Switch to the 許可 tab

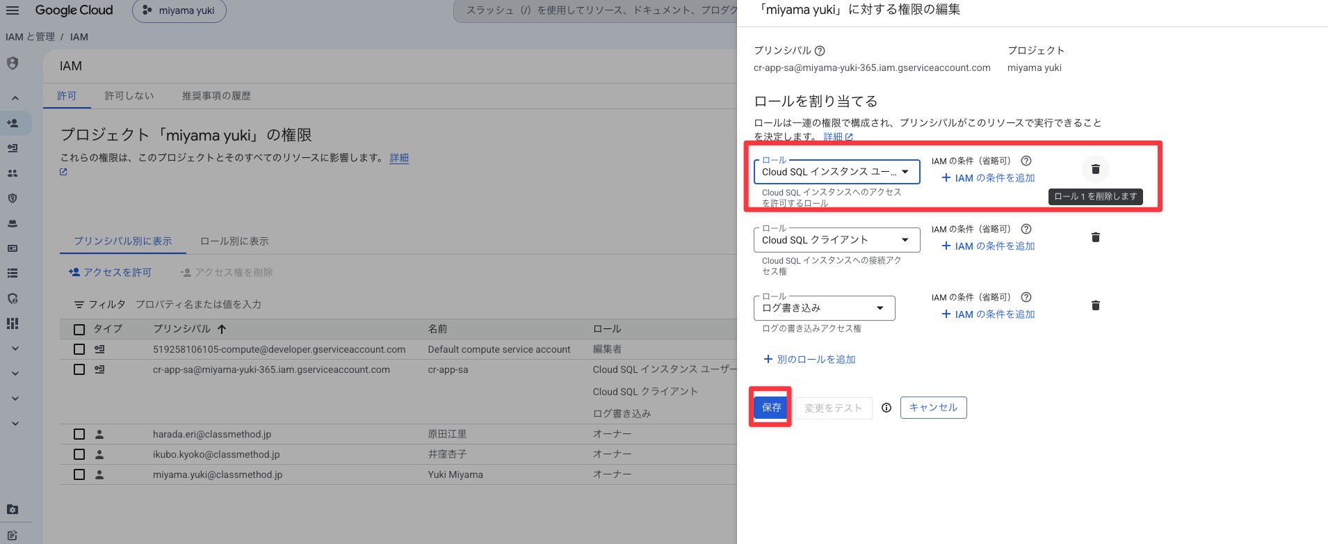(67, 96)
